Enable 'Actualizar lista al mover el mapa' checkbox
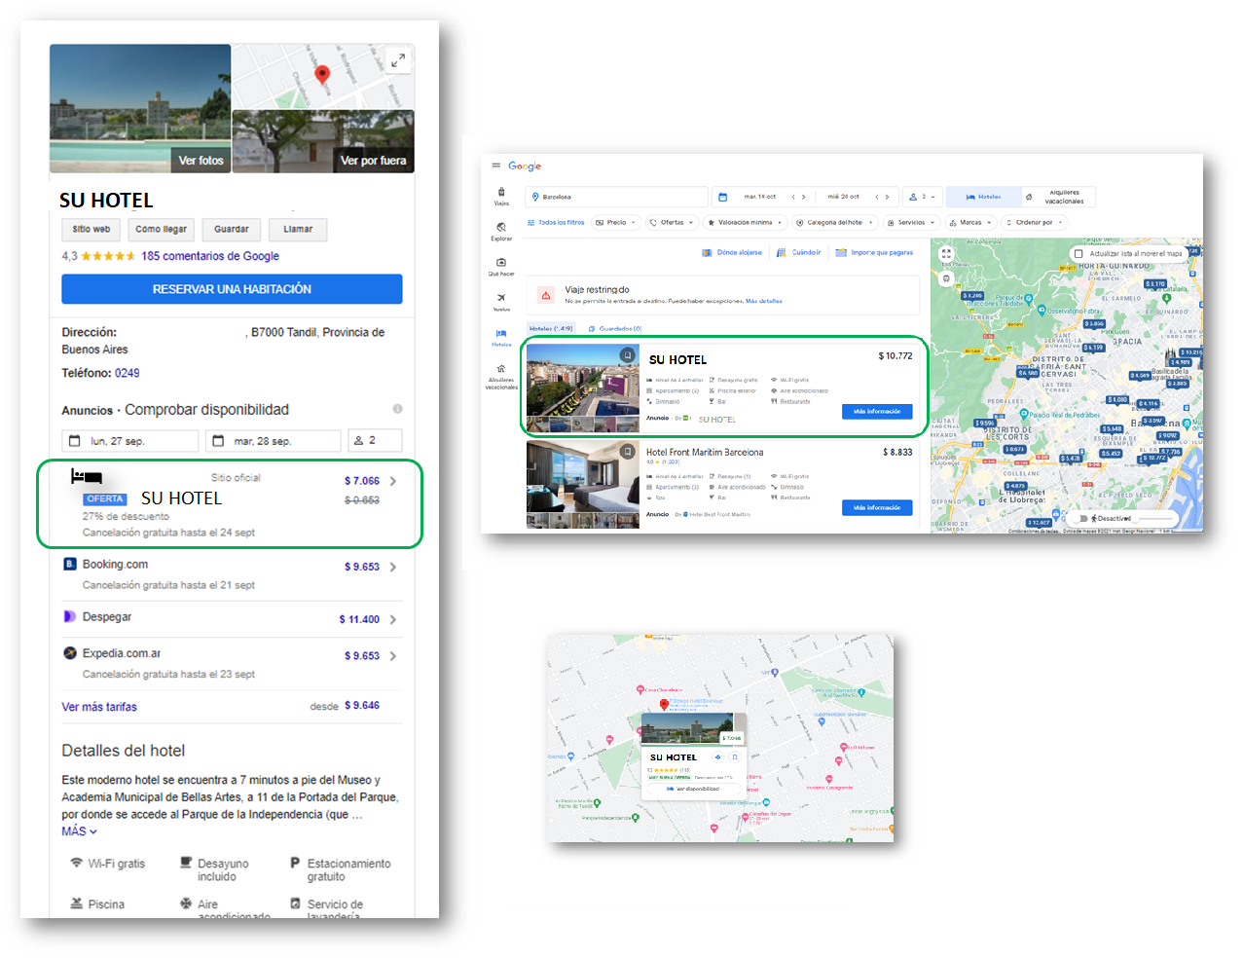The image size is (1243, 959). pos(1078,253)
